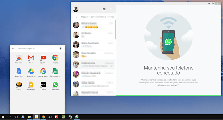This screenshot has width=223, height=120.
Task: Open the Web Store app in launcher
Action: (x=19, y=59)
